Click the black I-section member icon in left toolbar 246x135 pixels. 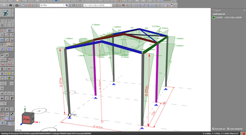click(2, 69)
